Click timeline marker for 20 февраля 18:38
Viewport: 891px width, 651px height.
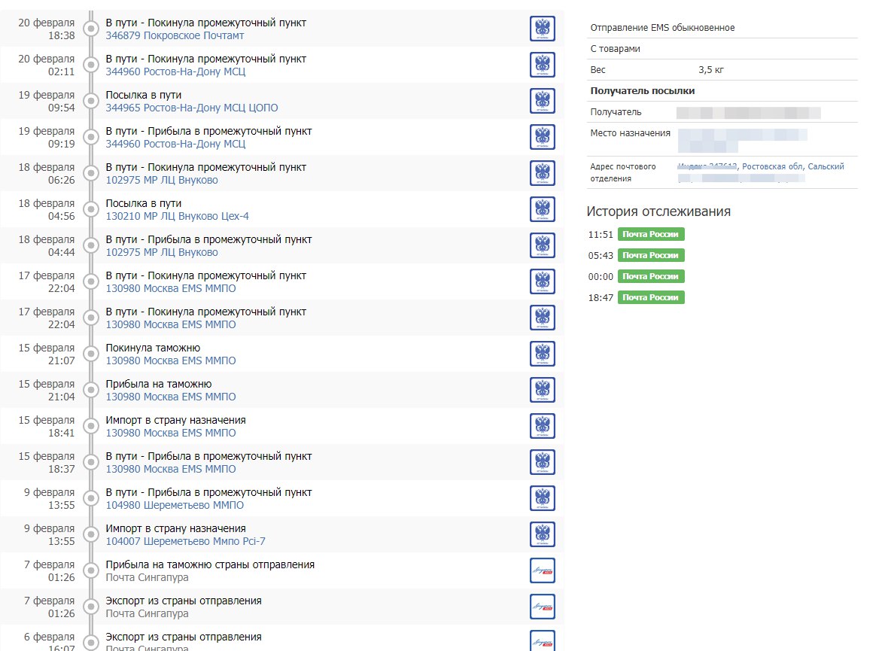point(91,29)
